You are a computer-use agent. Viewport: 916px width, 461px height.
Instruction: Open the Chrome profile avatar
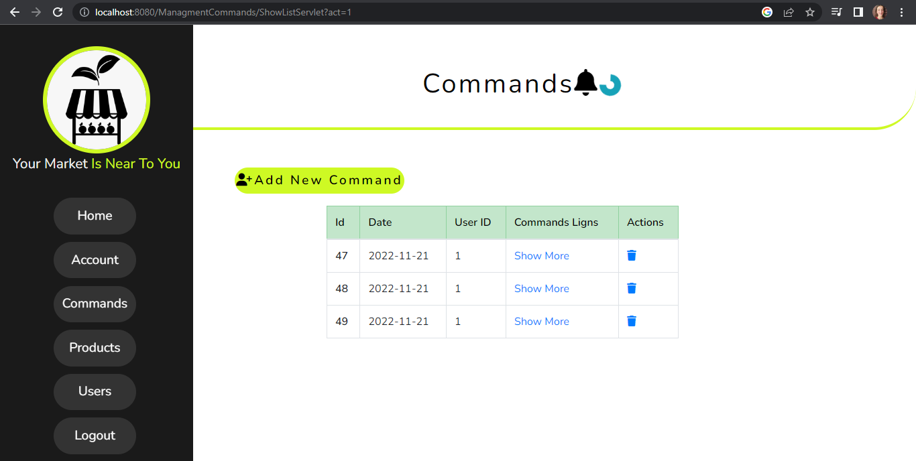(x=879, y=11)
